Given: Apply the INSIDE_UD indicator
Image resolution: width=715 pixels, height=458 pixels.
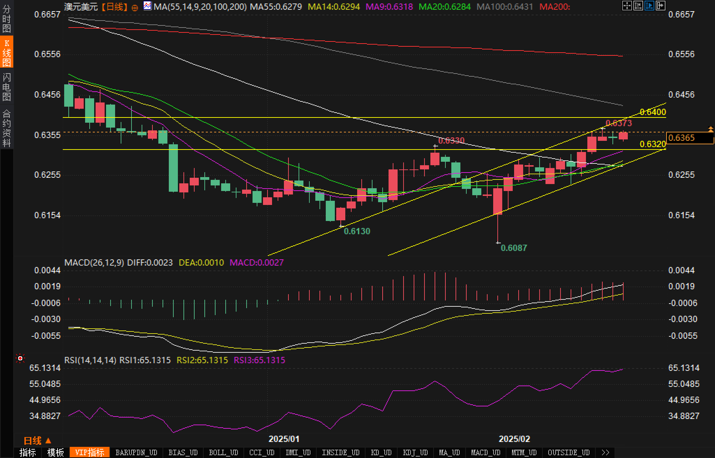Looking at the screenshot, I should [341, 452].
